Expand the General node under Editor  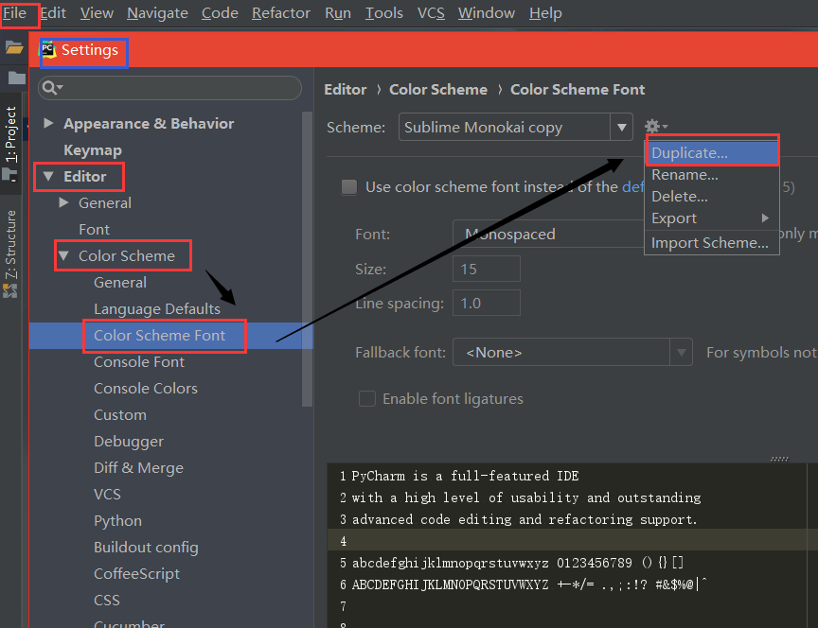coord(63,202)
